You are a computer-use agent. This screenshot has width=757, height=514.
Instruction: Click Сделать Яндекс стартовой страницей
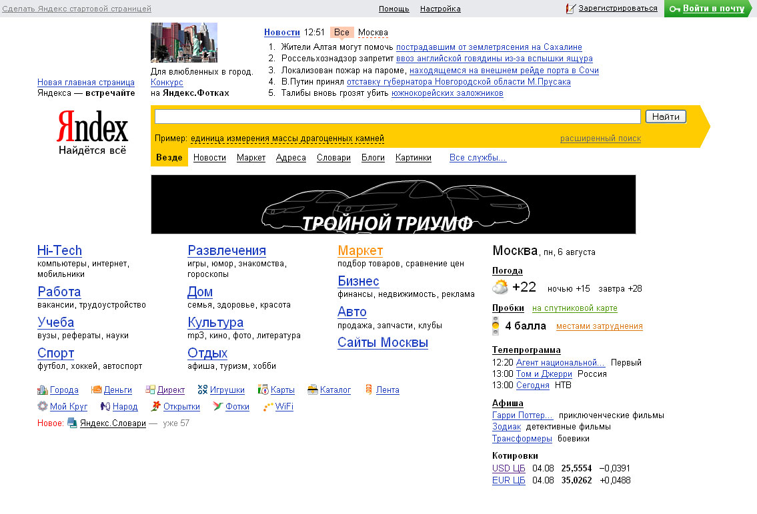(77, 9)
